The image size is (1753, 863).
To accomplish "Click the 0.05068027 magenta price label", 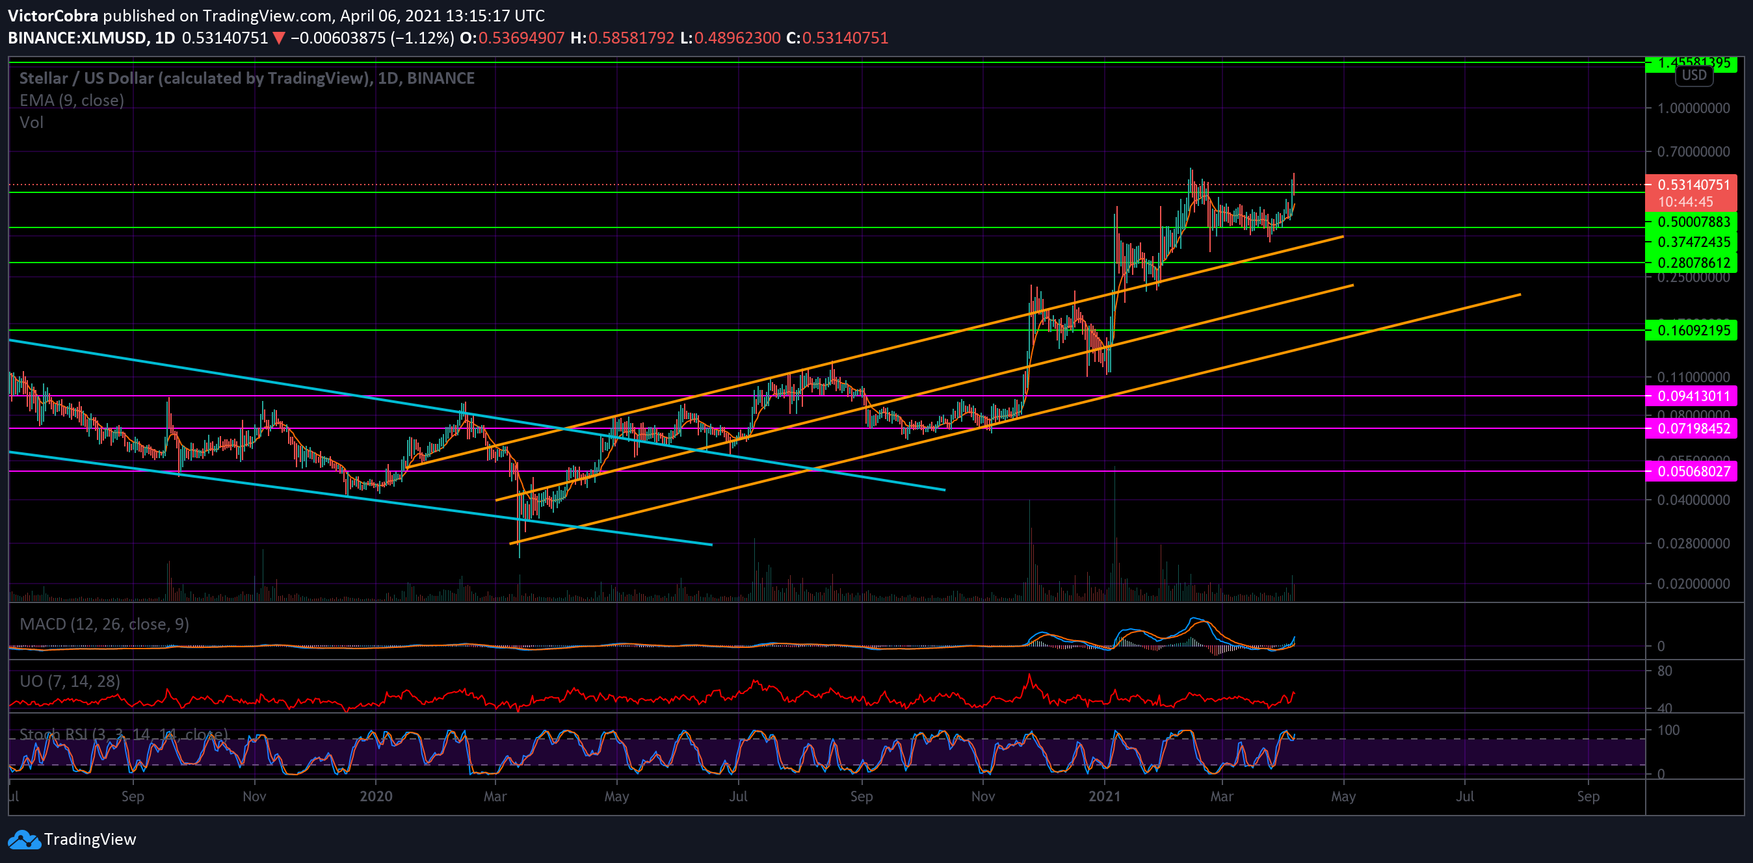I will [x=1691, y=471].
